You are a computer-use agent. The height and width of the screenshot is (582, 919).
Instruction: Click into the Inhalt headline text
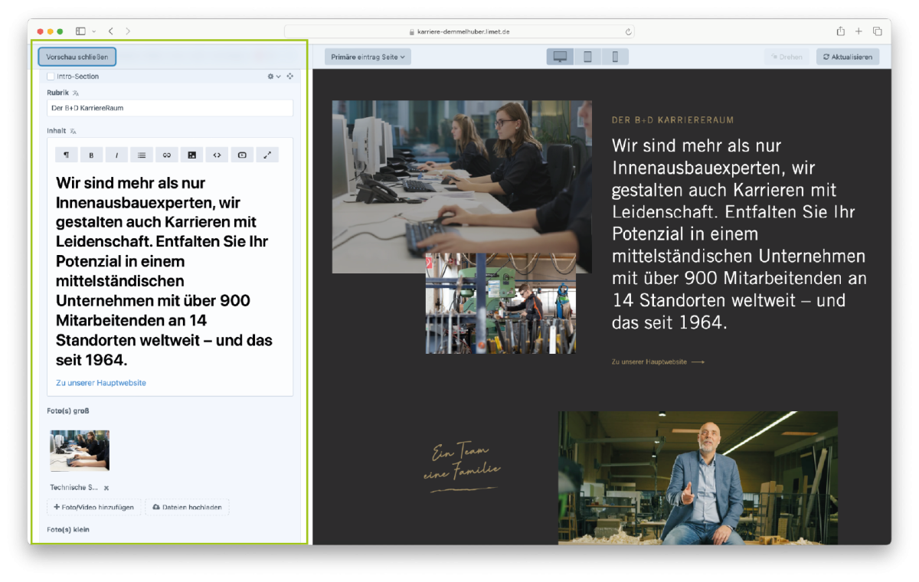pyautogui.click(x=164, y=271)
